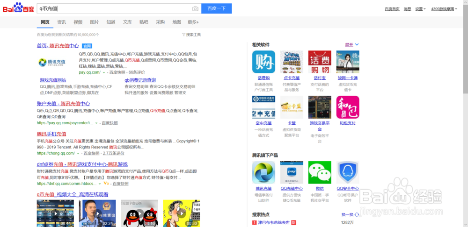Open the 游戏交易平台 icon
The image size is (468, 227).
pyautogui.click(x=320, y=107)
